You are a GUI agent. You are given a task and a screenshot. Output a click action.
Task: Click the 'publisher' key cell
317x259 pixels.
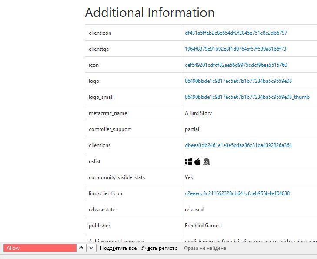tap(133, 225)
